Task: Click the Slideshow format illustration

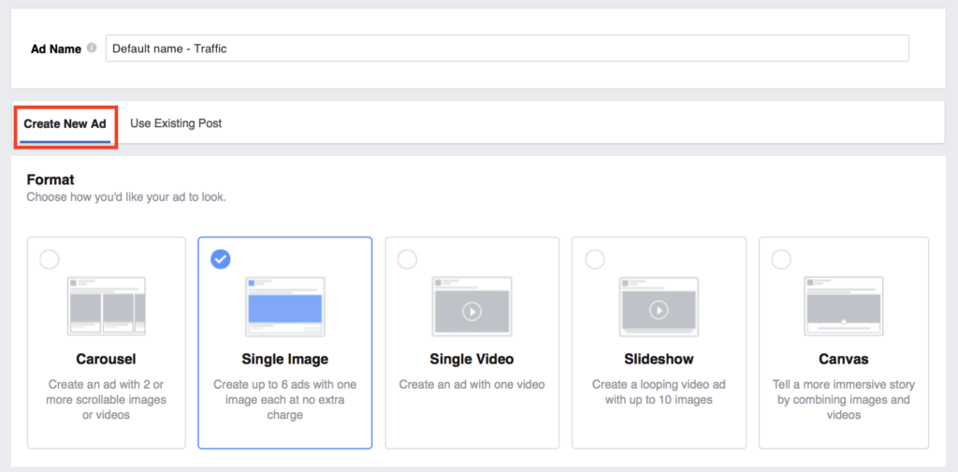Action: [659, 306]
